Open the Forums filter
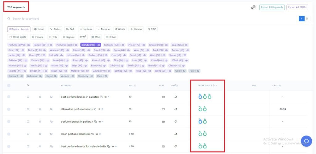The height and width of the screenshot is (154, 316). pos(38,37)
